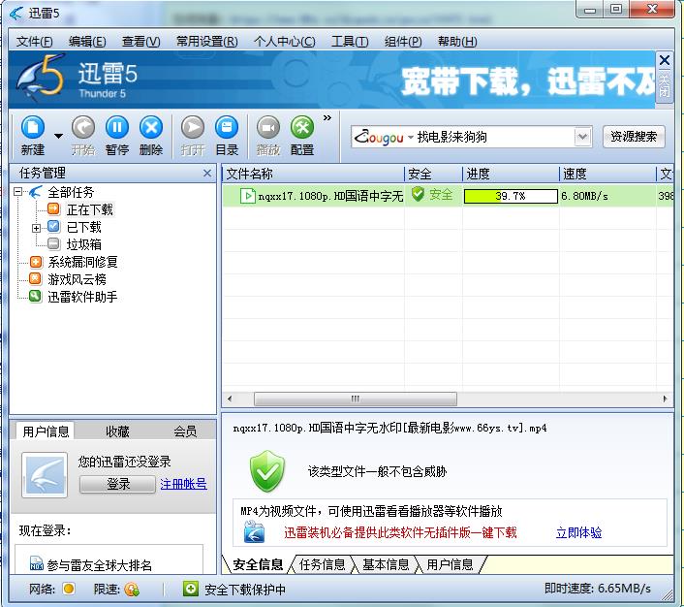The width and height of the screenshot is (684, 607).
Task: Click the green 安全 shield icon in row
Action: click(x=418, y=194)
